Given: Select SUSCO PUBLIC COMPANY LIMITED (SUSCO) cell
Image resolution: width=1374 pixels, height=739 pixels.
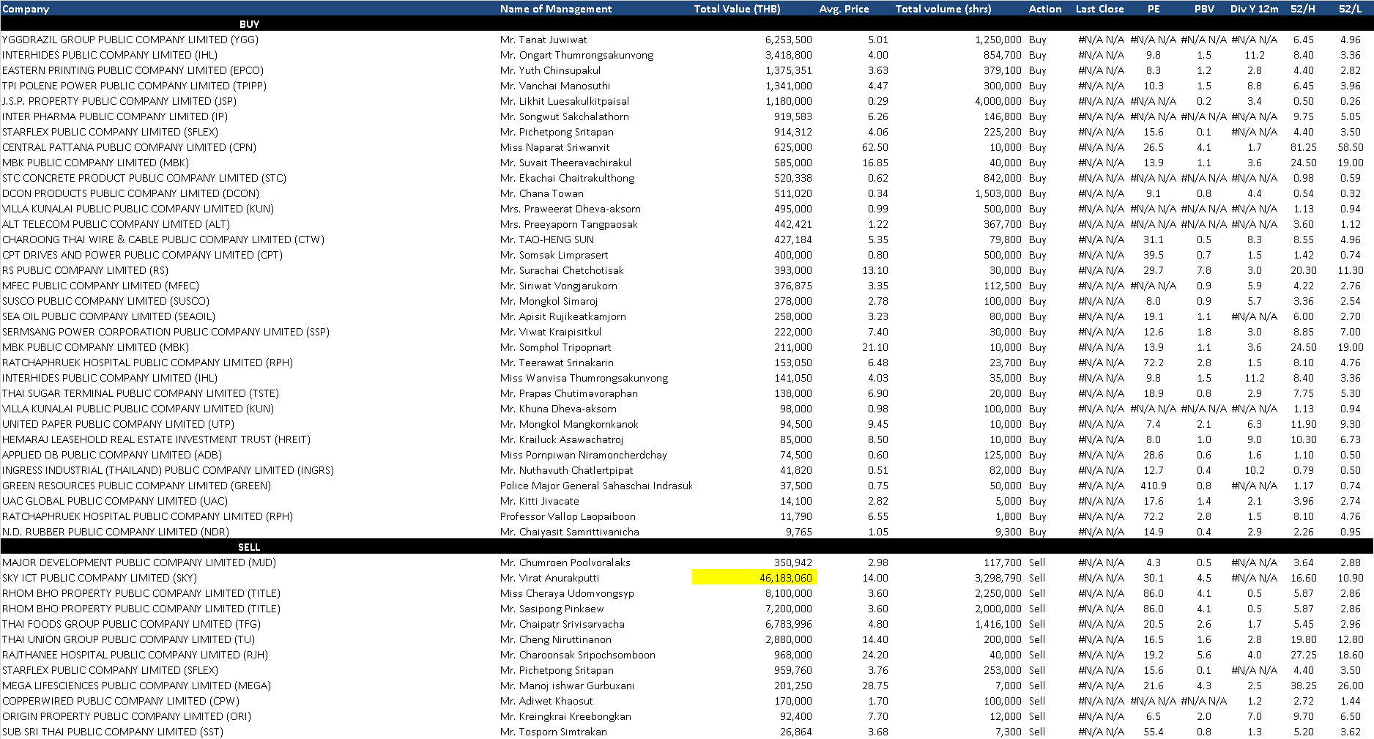Looking at the screenshot, I should pos(105,301).
